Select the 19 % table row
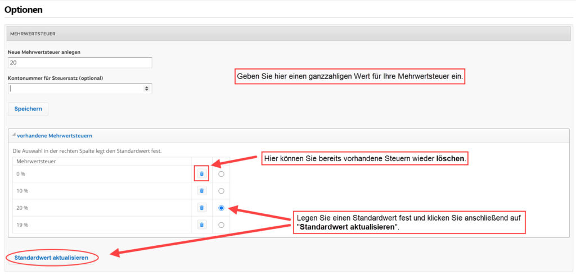The height and width of the screenshot is (275, 576). [121, 224]
